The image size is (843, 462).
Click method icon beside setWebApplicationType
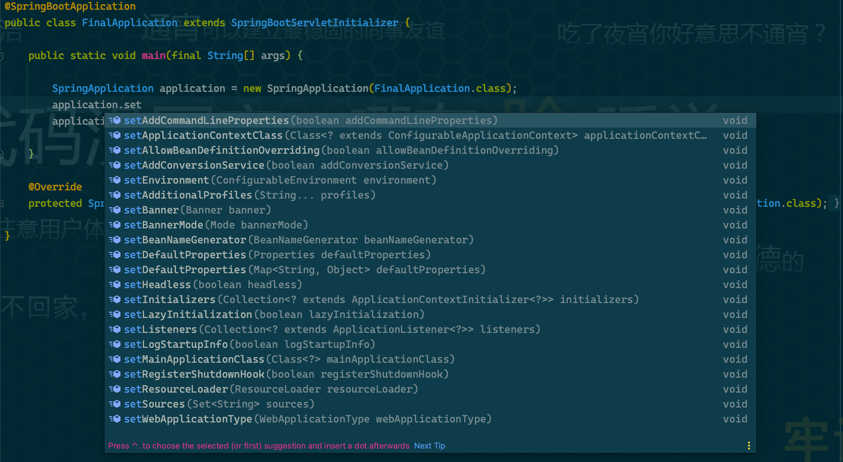[115, 419]
